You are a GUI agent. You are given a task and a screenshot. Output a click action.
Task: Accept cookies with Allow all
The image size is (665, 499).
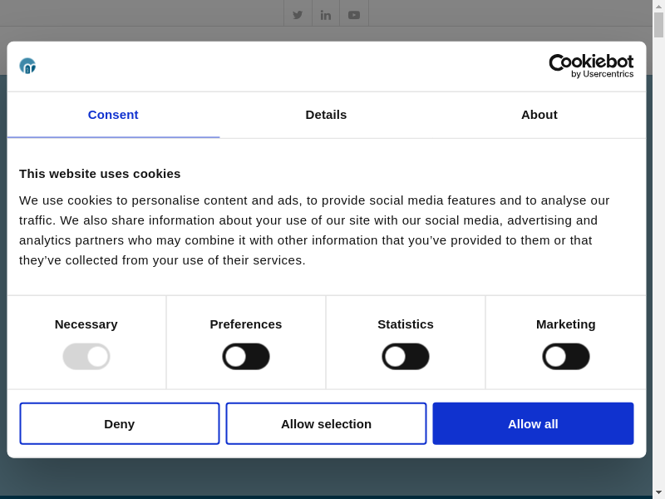(x=533, y=423)
